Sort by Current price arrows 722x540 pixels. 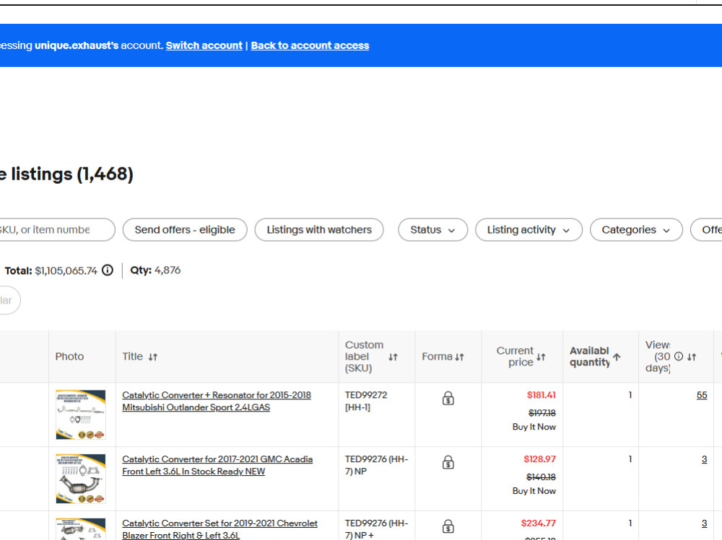(541, 357)
